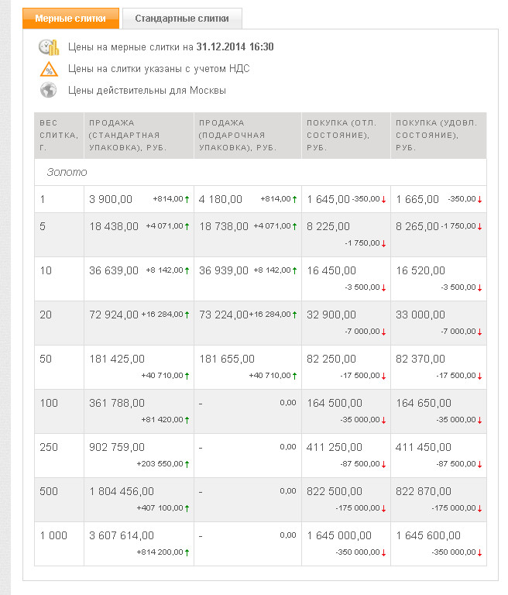Click the Продажа (стандартная упаковка) column header

click(x=139, y=136)
